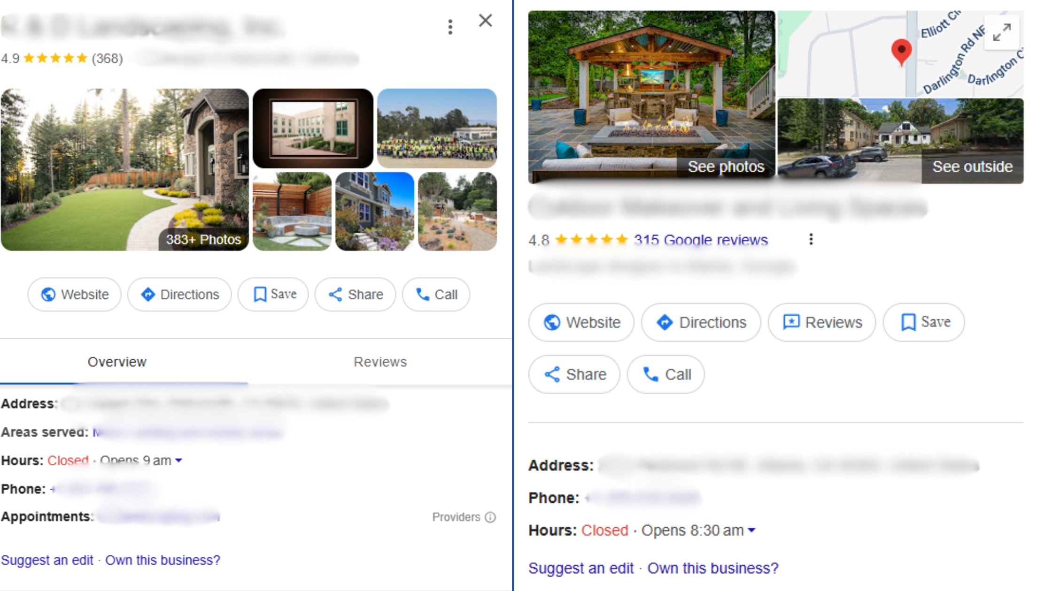This screenshot has width=1052, height=591.
Task: Click the Providers info icon
Action: click(490, 517)
